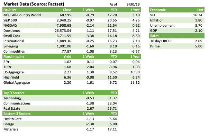Select the Technology YTD value 31.37
Image resolution: width=209 pixels, height=136 pixels.
[112, 98]
